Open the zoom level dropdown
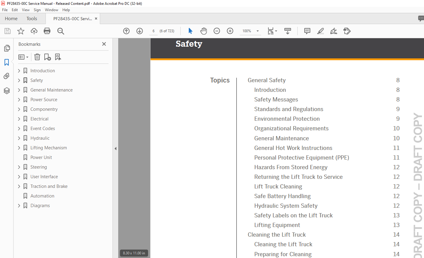Screen dimensions: 424x258 coord(258,31)
